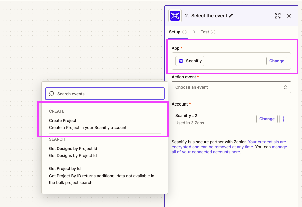
Task: Click the chevron between Setup and Test
Action: tap(194, 32)
